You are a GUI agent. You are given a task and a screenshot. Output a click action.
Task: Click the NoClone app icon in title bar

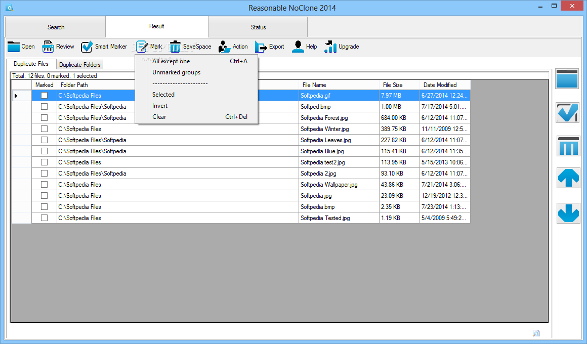9,8
